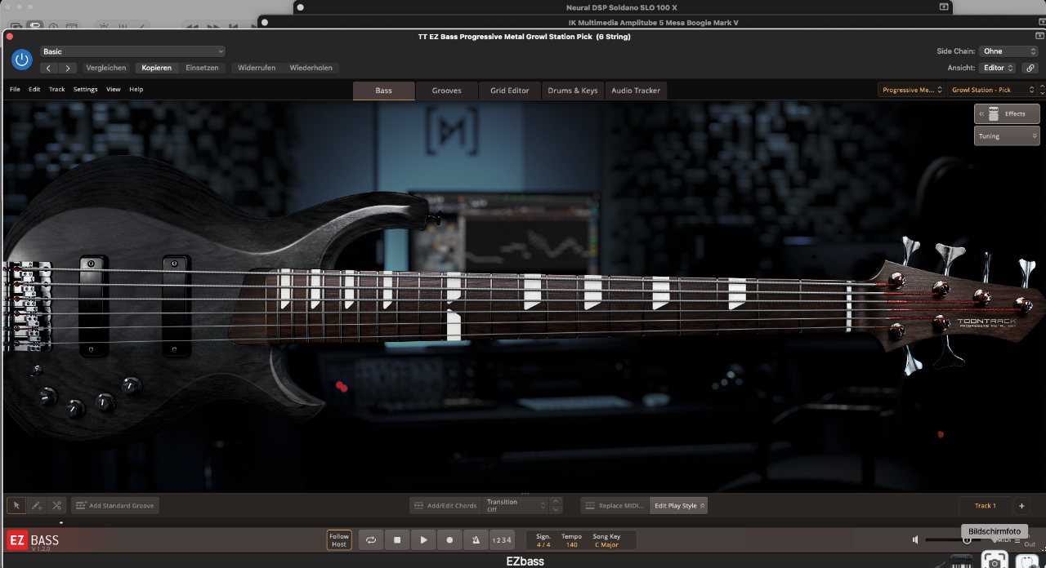The image size is (1046, 568).
Task: Add a new track with plus button
Action: tap(1021, 505)
